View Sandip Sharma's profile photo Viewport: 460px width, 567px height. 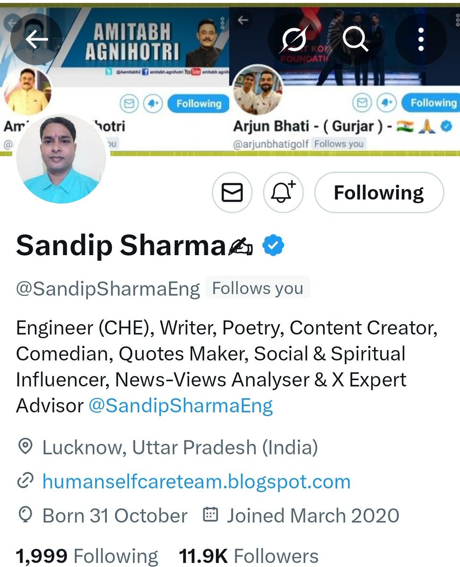[61, 160]
